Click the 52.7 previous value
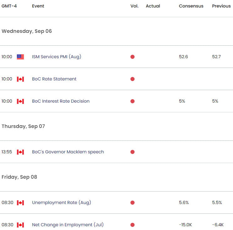The width and height of the screenshot is (233, 230). pos(216,57)
